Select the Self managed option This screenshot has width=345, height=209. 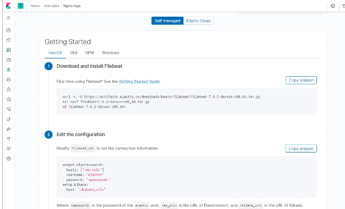point(167,21)
